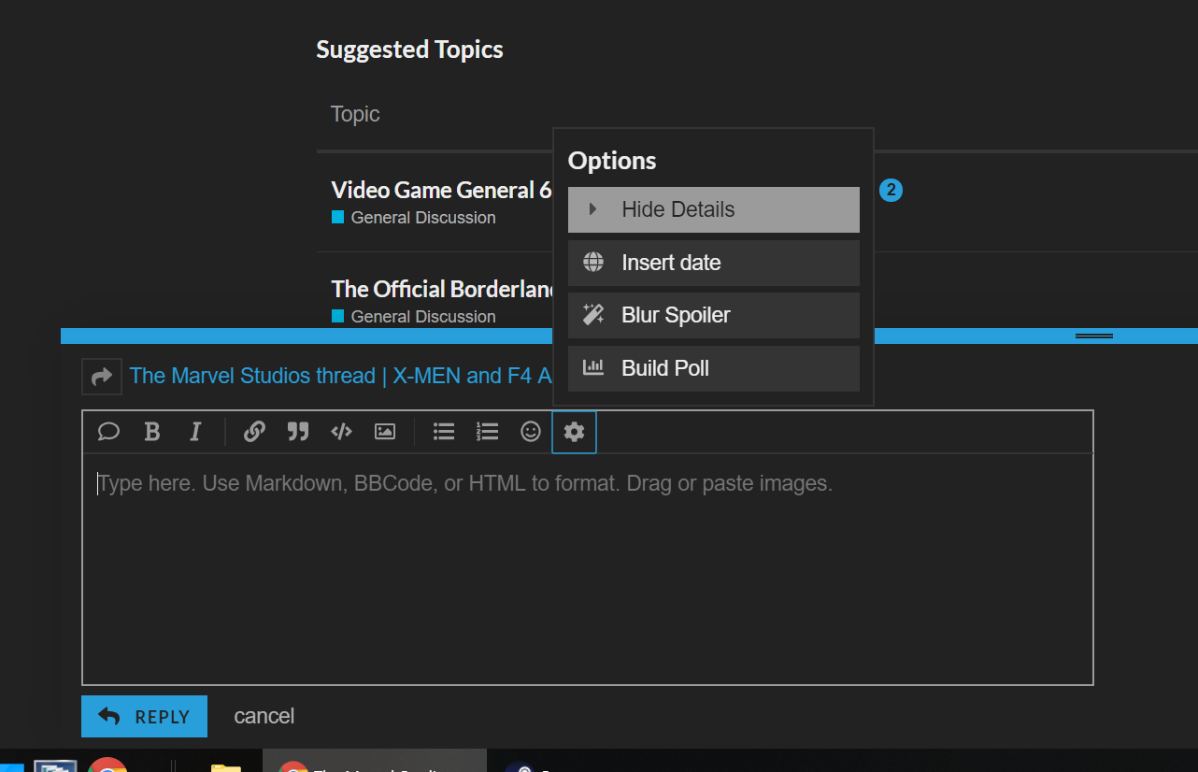Choose Build Poll from Options
Viewport: 1198px width, 772px height.
coord(714,368)
